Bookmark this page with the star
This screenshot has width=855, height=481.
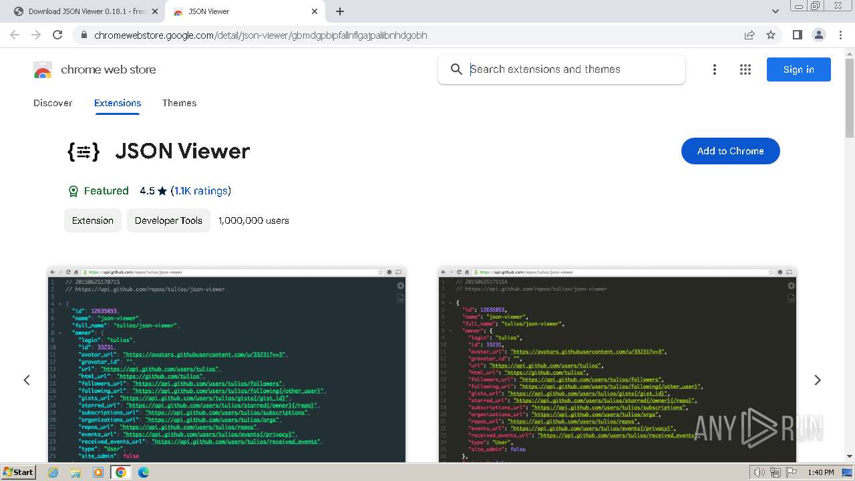tap(771, 35)
